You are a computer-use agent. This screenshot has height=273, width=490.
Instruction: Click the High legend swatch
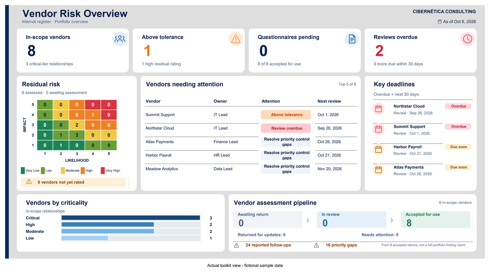82,171
